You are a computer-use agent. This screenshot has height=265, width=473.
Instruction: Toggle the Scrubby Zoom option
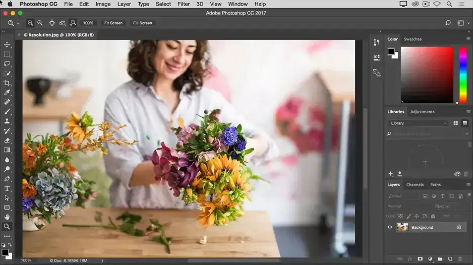click(73, 23)
